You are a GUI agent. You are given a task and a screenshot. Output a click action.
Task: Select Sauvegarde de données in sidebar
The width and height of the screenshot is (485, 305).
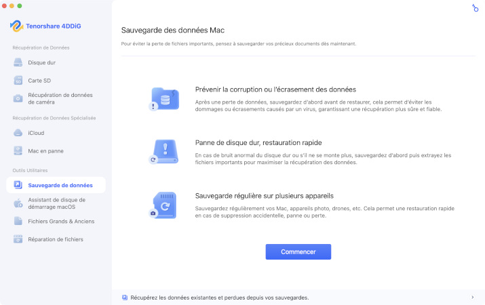coord(60,185)
